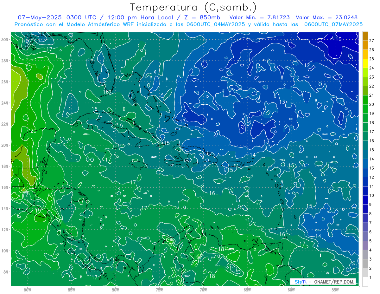Click the '0600UTC_04MAY2025' initialization time text
380x294 pixels.
pyautogui.click(x=215, y=24)
